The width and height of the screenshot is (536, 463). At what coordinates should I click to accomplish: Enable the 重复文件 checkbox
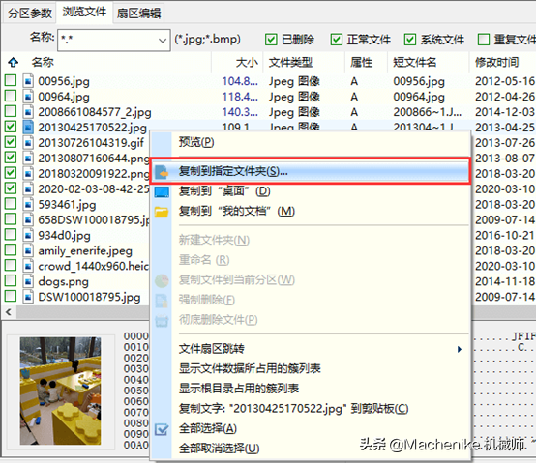click(484, 40)
